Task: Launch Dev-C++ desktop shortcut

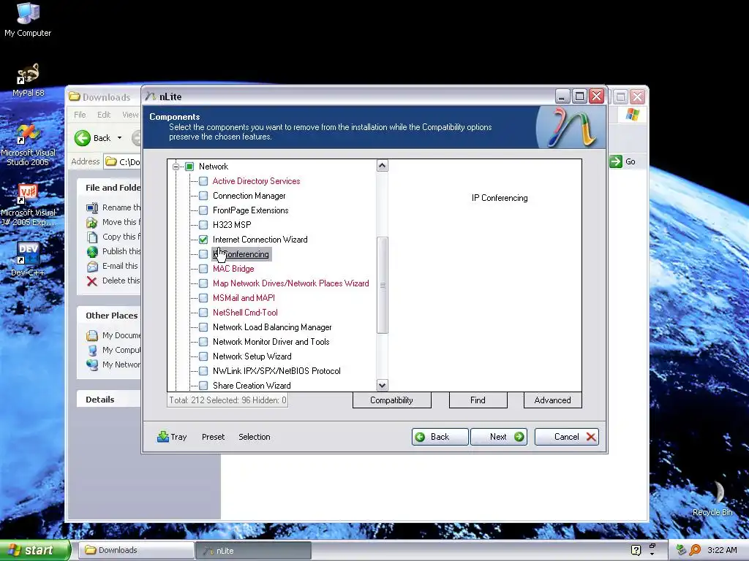Action: [x=28, y=259]
